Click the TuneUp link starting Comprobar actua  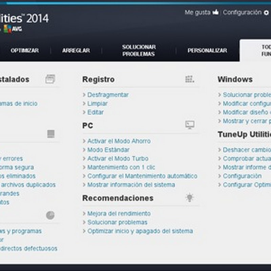coord(247,159)
